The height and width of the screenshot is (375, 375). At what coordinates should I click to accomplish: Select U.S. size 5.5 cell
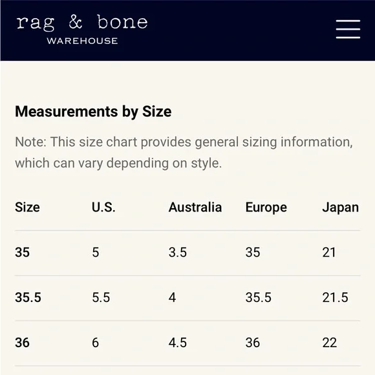[x=101, y=297]
